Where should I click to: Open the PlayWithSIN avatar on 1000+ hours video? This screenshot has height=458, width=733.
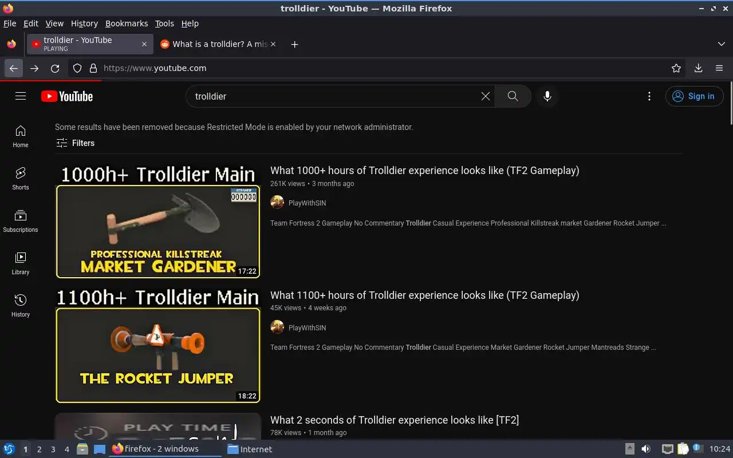pos(277,203)
